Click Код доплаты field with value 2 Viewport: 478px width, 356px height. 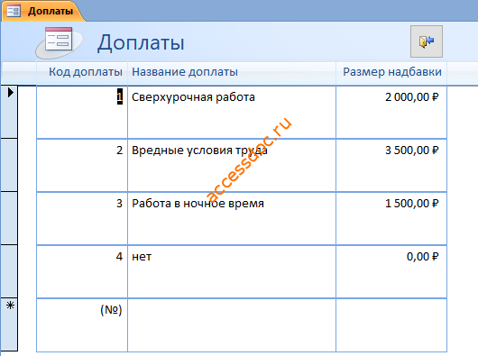point(82,165)
